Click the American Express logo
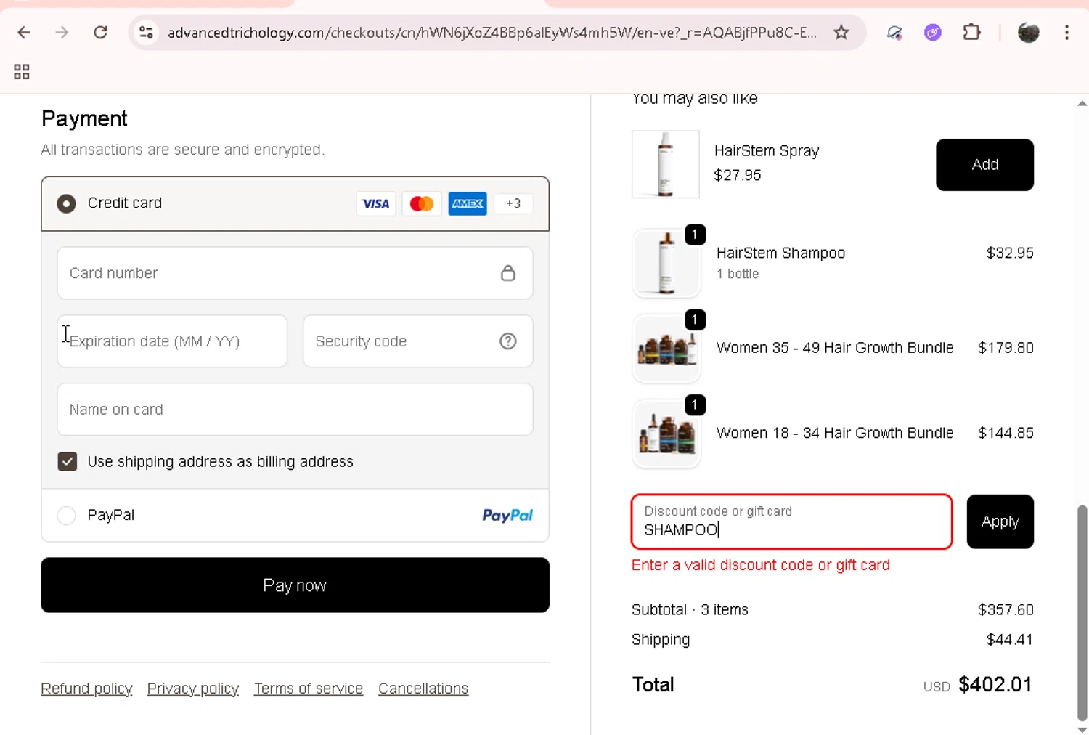Viewport: 1089px width, 735px height. click(468, 203)
